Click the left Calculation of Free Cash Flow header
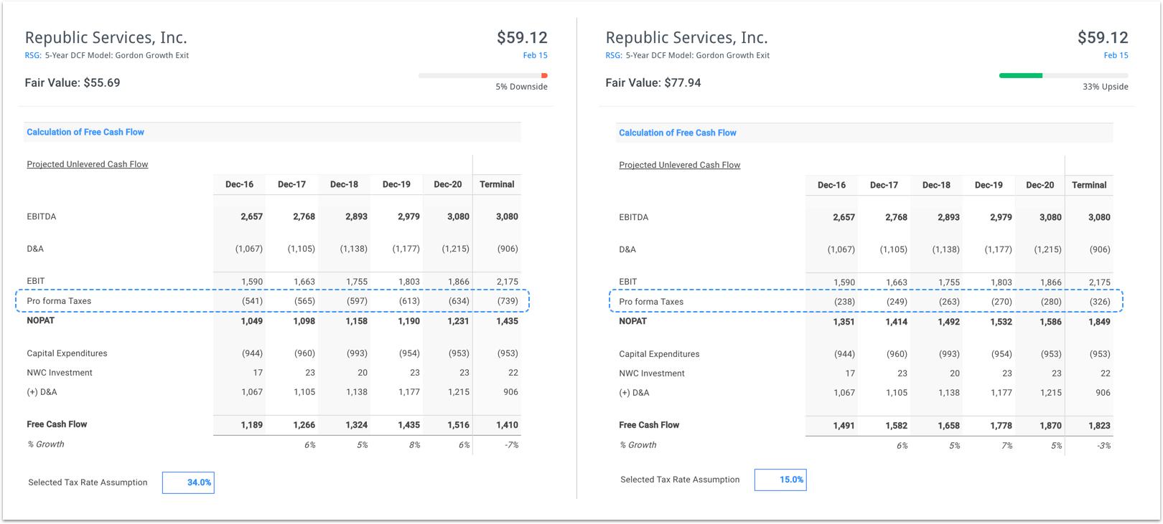Viewport: 1163px width, 524px height. coord(85,132)
